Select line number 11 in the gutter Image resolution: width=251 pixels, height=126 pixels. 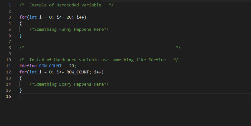[8, 66]
